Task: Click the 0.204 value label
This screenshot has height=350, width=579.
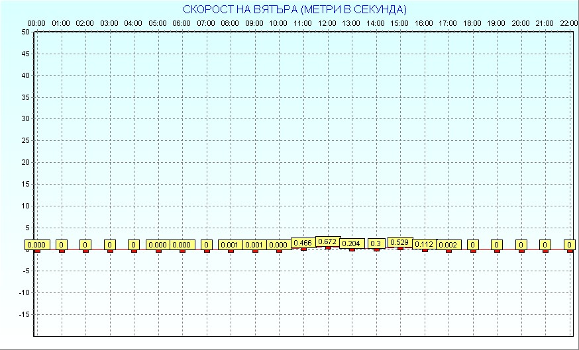Action: click(x=352, y=243)
